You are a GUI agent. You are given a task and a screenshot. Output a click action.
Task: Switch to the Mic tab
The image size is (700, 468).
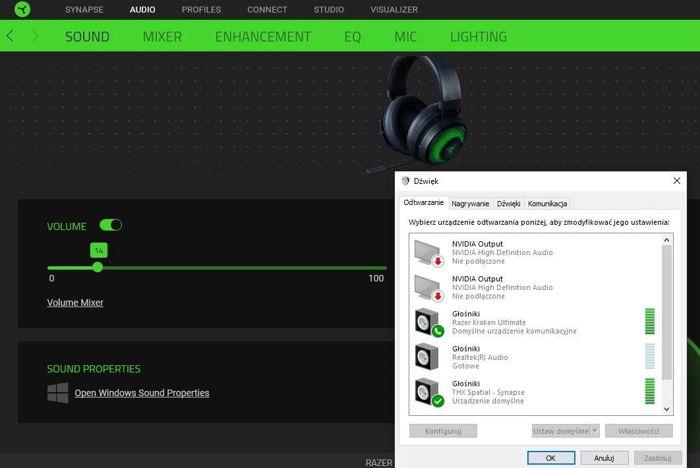405,37
